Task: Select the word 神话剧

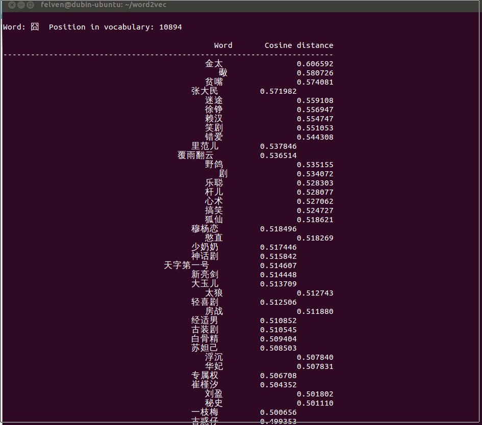Action: [x=205, y=256]
